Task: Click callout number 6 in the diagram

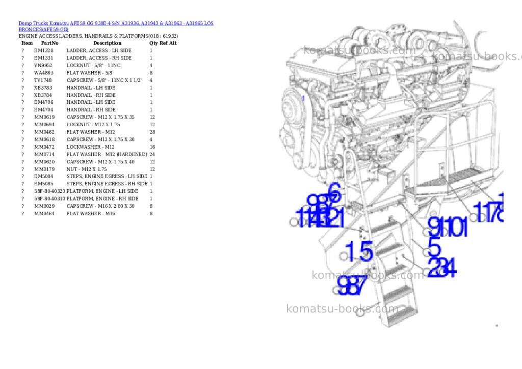Action: [335, 192]
